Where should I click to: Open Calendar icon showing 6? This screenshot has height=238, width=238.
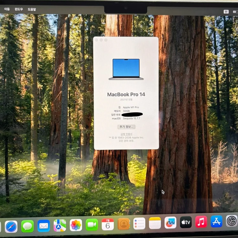[x=108, y=224]
